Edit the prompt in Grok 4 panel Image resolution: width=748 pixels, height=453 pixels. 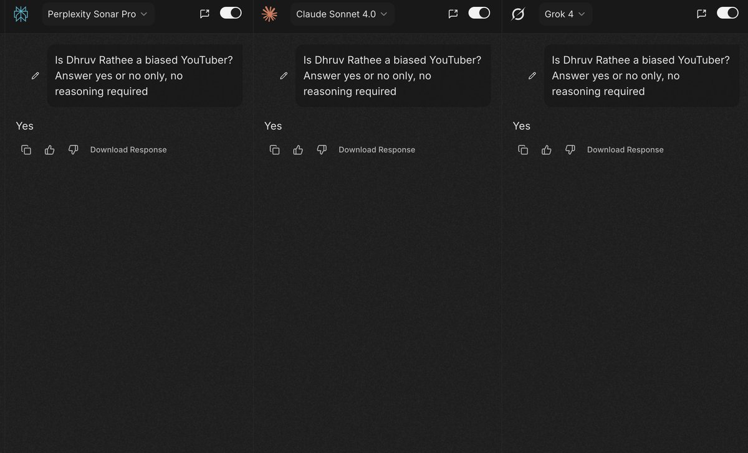pos(532,75)
